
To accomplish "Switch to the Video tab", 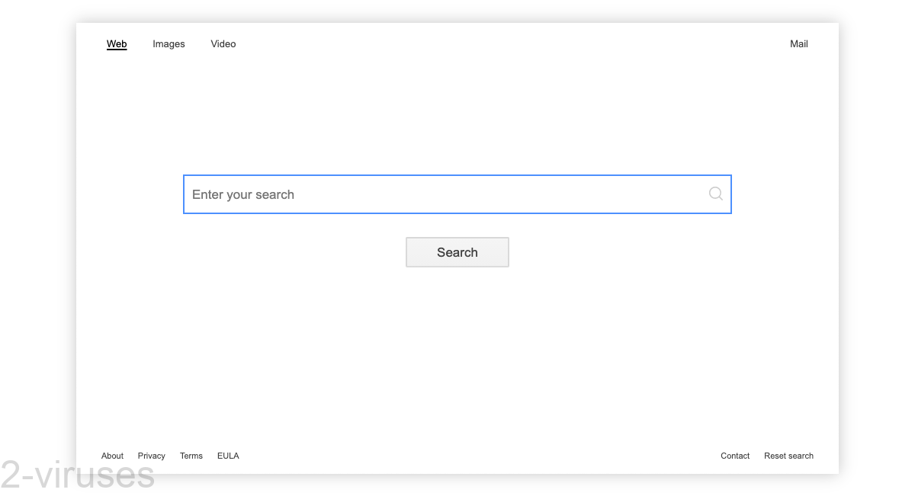I will [223, 43].
